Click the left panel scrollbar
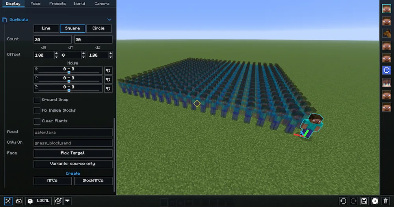 click(115, 154)
